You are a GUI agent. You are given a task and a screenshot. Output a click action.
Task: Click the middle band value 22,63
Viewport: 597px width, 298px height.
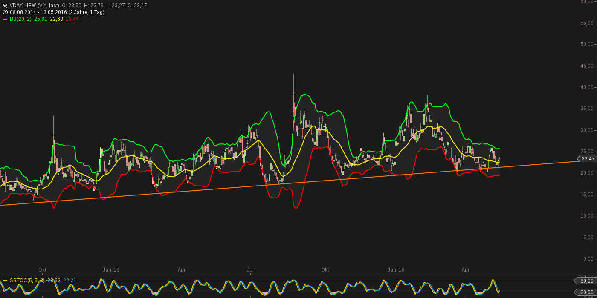(56, 19)
